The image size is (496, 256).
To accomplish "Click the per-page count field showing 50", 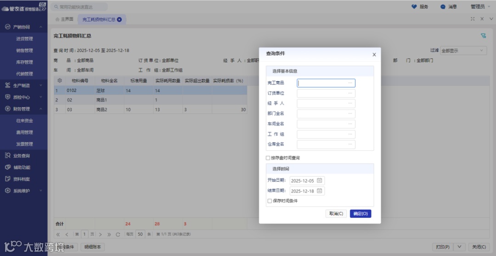I will (x=141, y=234).
